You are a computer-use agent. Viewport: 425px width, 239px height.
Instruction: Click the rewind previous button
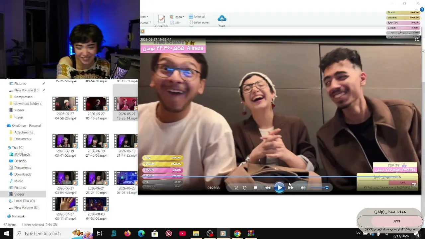(268, 188)
